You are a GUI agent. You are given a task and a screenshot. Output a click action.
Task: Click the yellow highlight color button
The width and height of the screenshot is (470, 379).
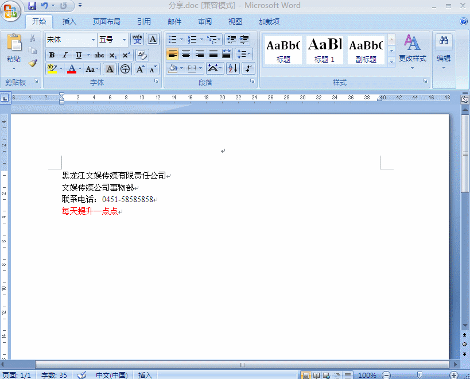52,69
